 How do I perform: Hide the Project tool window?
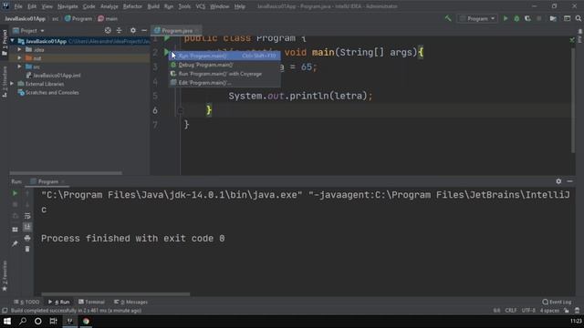[x=144, y=30]
